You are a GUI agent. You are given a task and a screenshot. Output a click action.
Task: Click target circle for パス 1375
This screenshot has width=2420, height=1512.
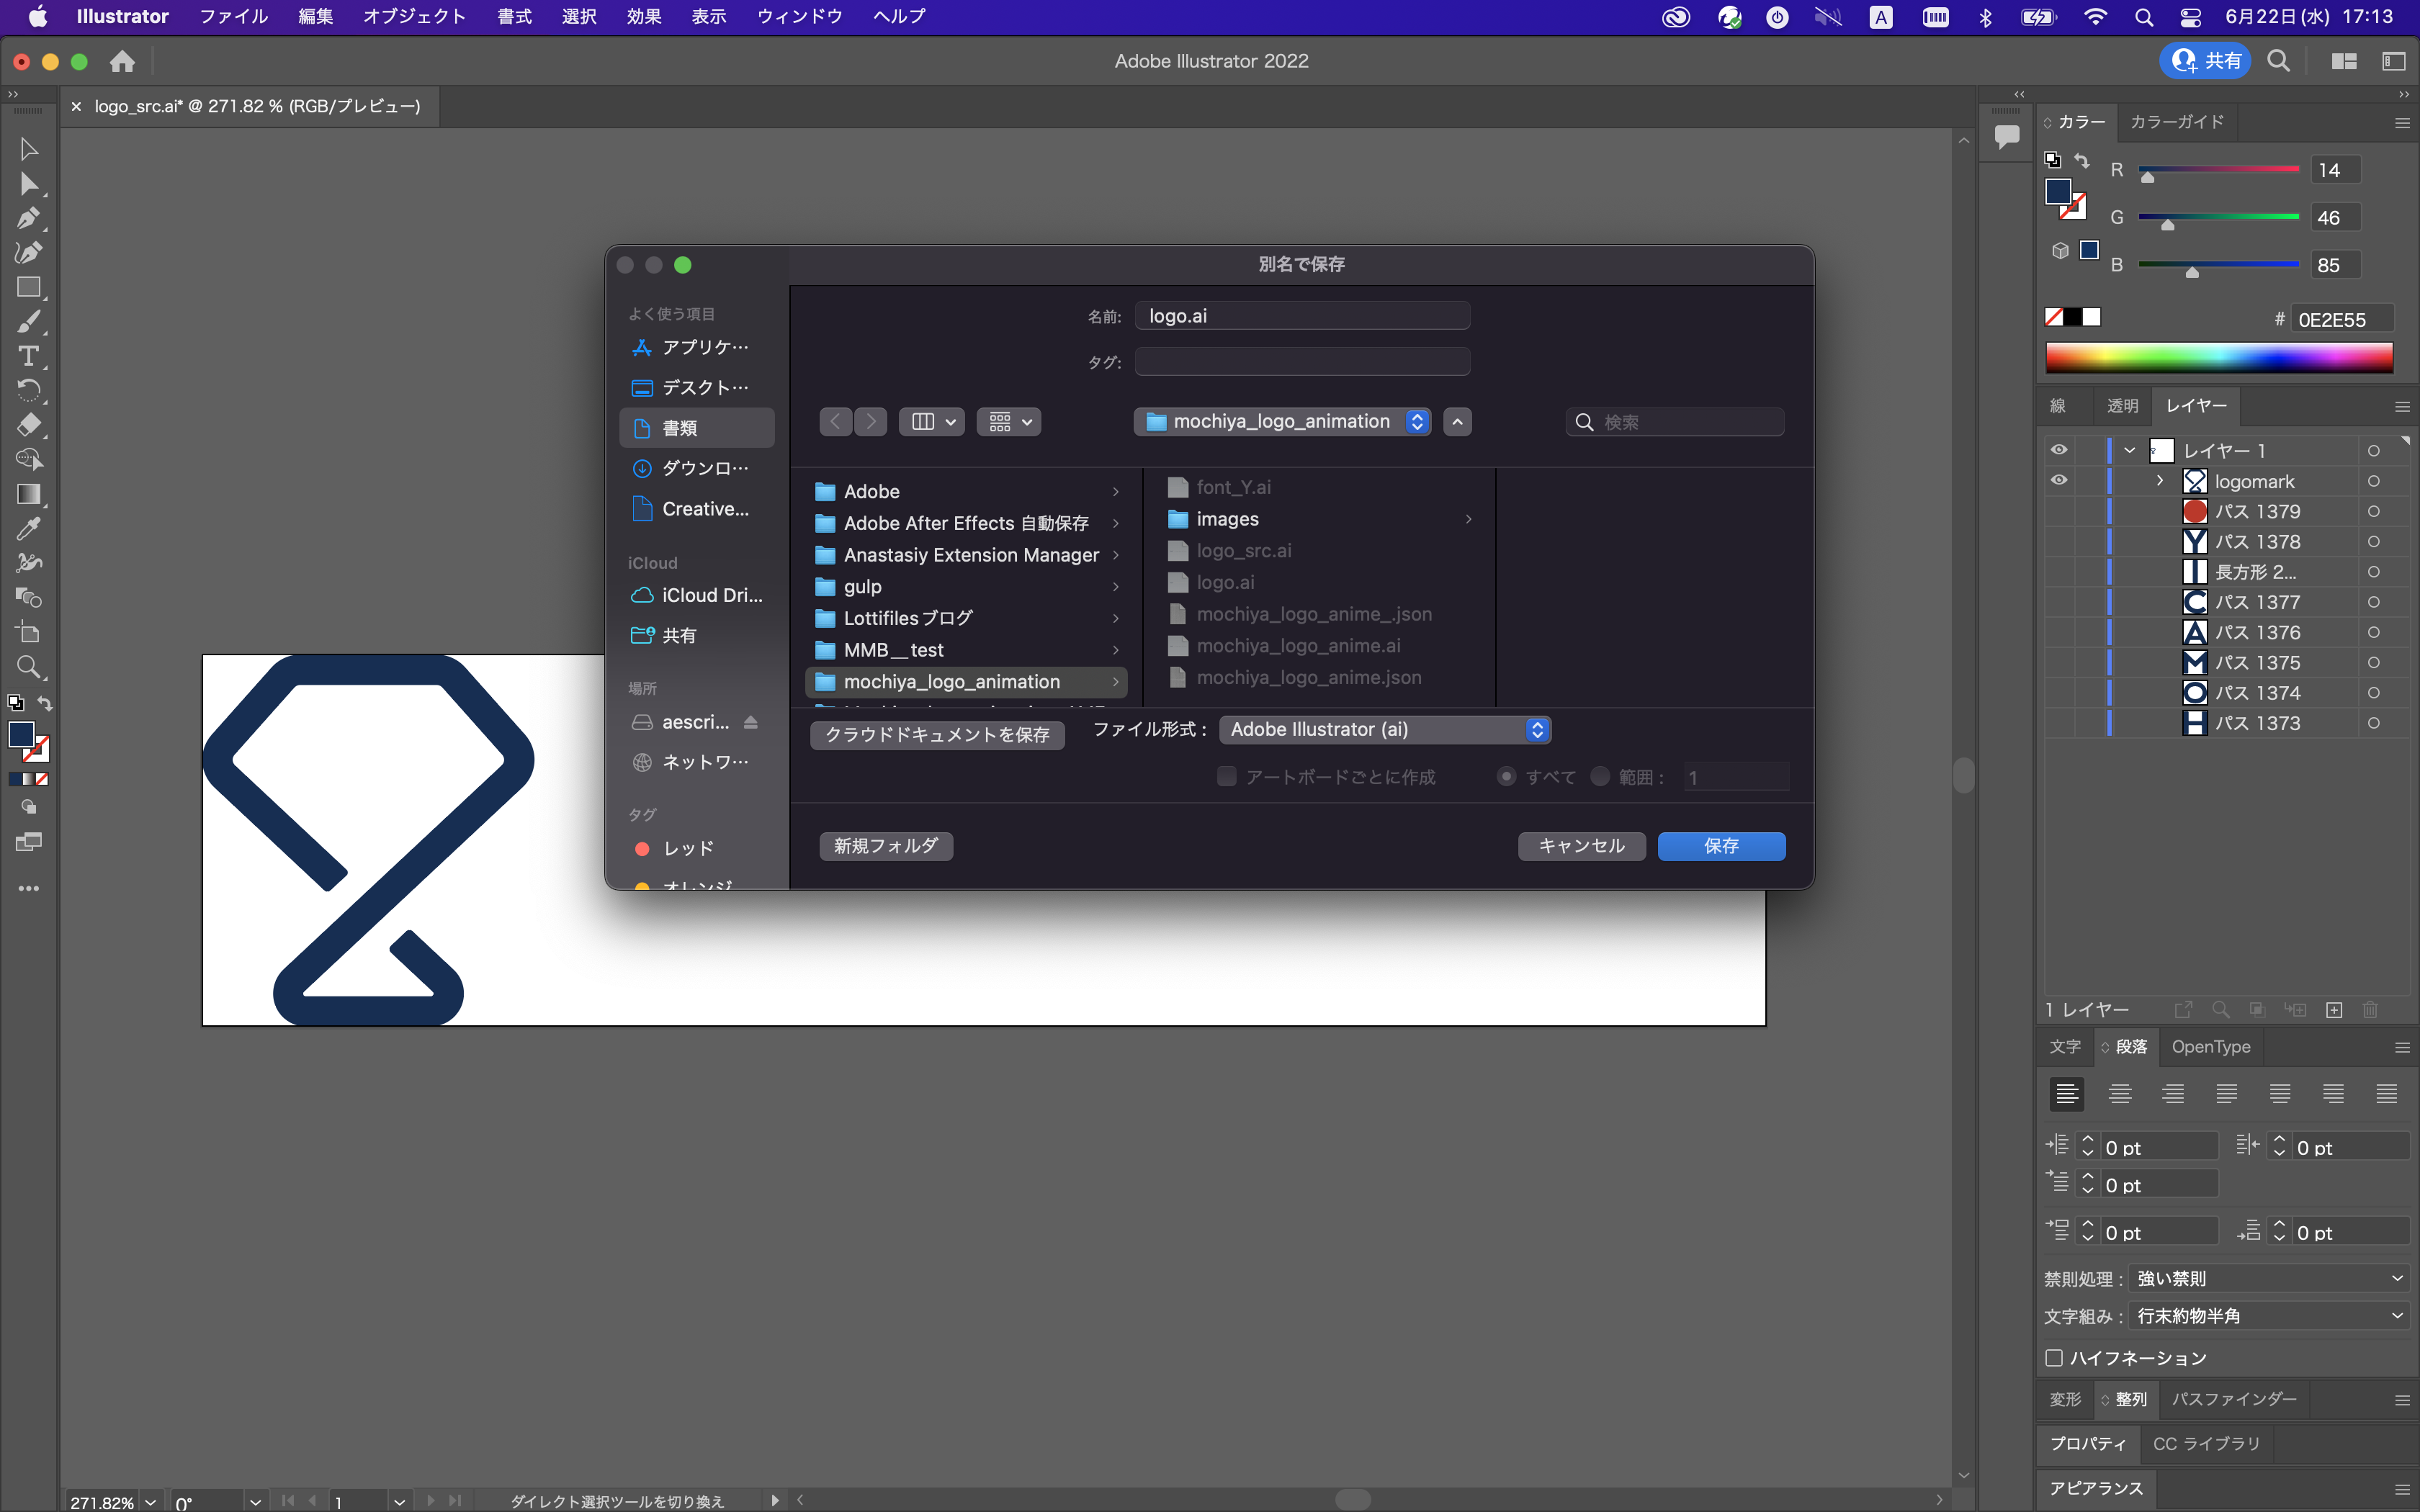(2373, 663)
